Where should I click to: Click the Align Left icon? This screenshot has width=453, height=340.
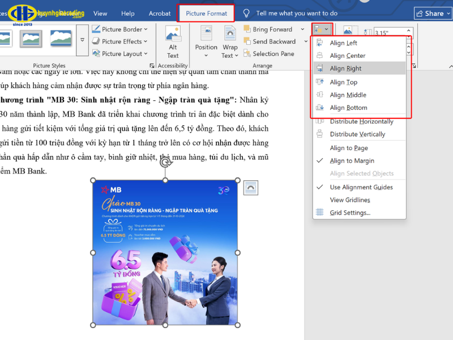click(319, 43)
